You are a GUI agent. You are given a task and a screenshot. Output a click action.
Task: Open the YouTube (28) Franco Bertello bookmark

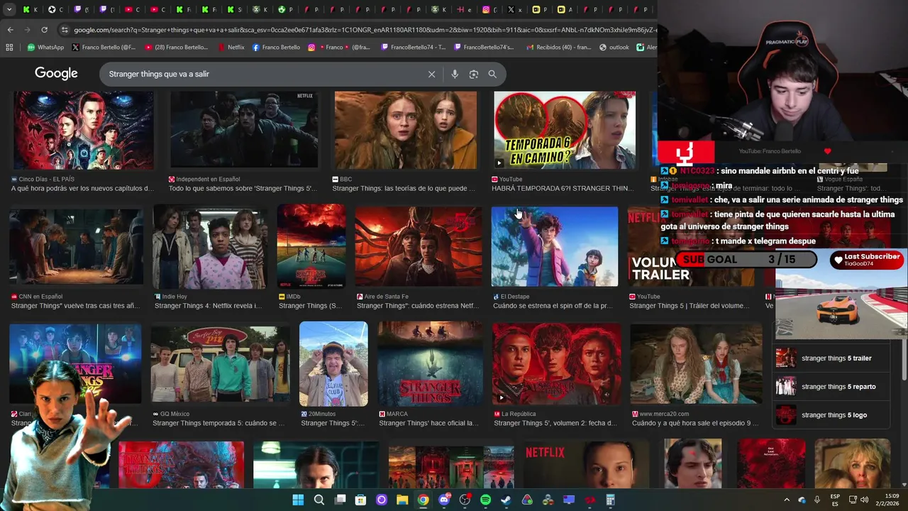[x=176, y=48]
